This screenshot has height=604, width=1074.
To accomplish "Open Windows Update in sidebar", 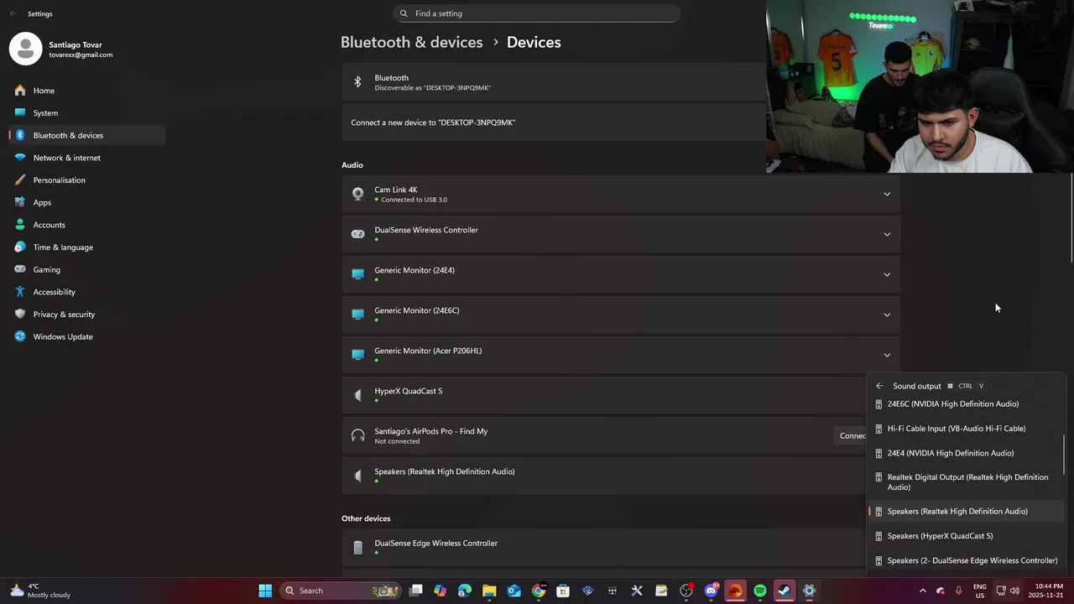I will coord(87,336).
